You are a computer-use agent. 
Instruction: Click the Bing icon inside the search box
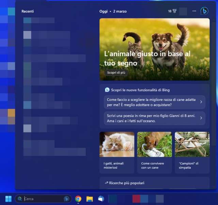pyautogui.click(x=66, y=199)
